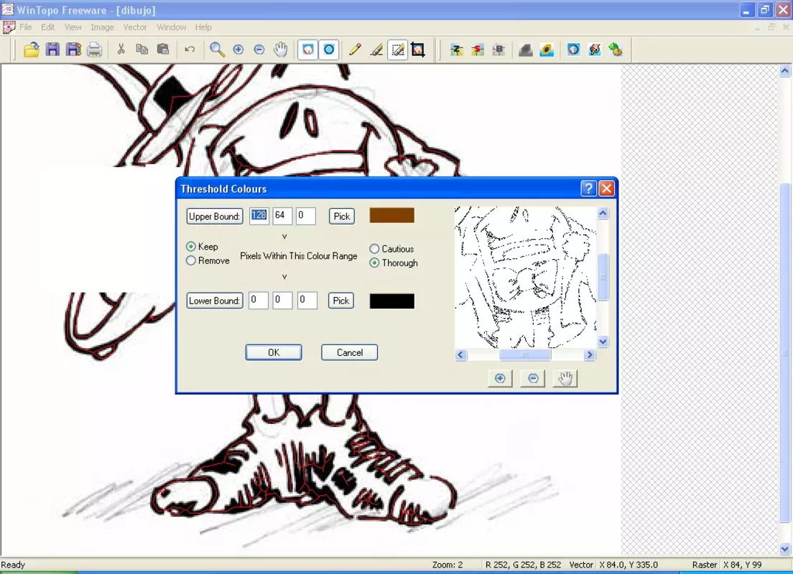Select the crop image tool
The width and height of the screenshot is (793, 574).
pyautogui.click(x=418, y=50)
